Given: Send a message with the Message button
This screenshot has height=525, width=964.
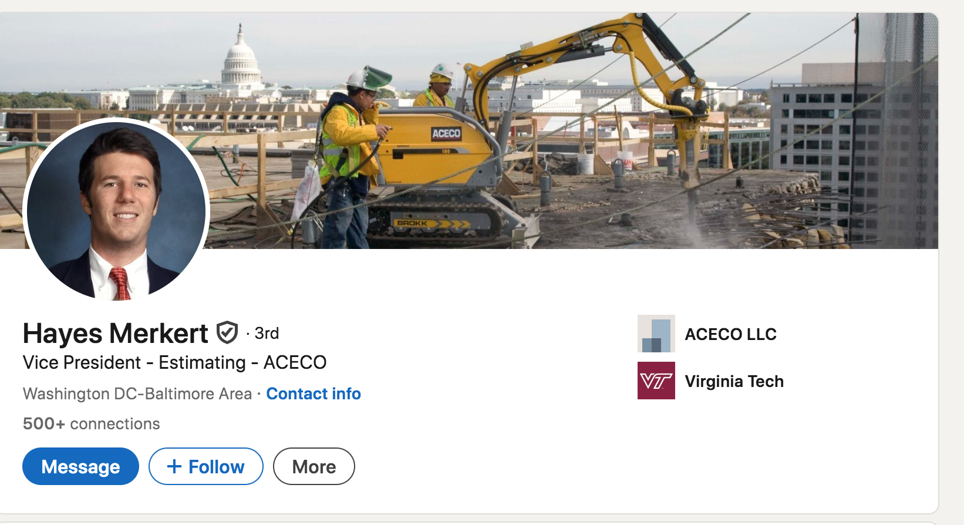Looking at the screenshot, I should 80,466.
